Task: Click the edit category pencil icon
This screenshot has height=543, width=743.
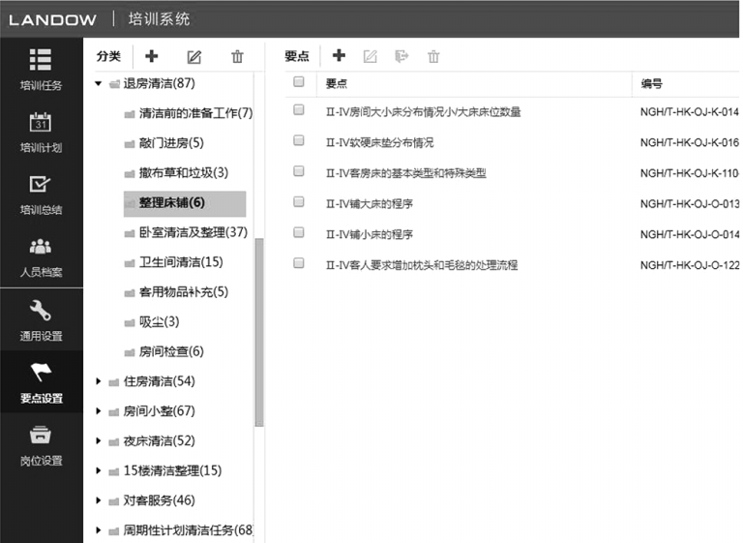Action: tap(193, 56)
